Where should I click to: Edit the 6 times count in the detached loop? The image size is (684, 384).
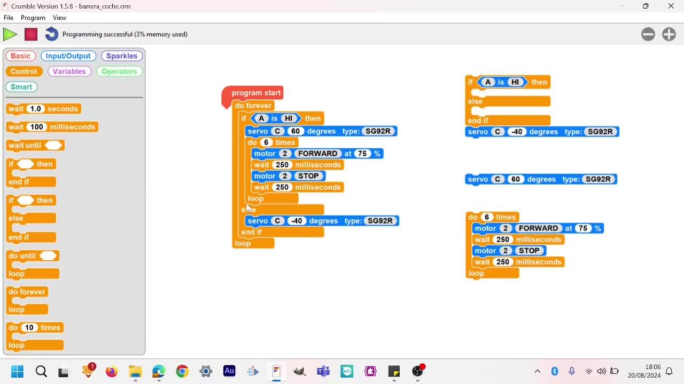pos(486,217)
